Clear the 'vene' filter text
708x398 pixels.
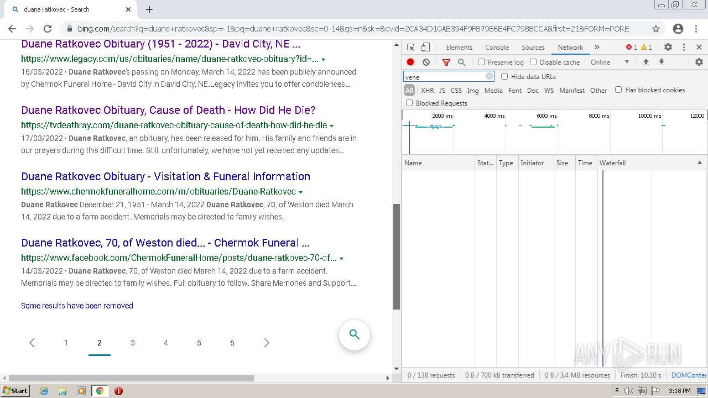489,77
